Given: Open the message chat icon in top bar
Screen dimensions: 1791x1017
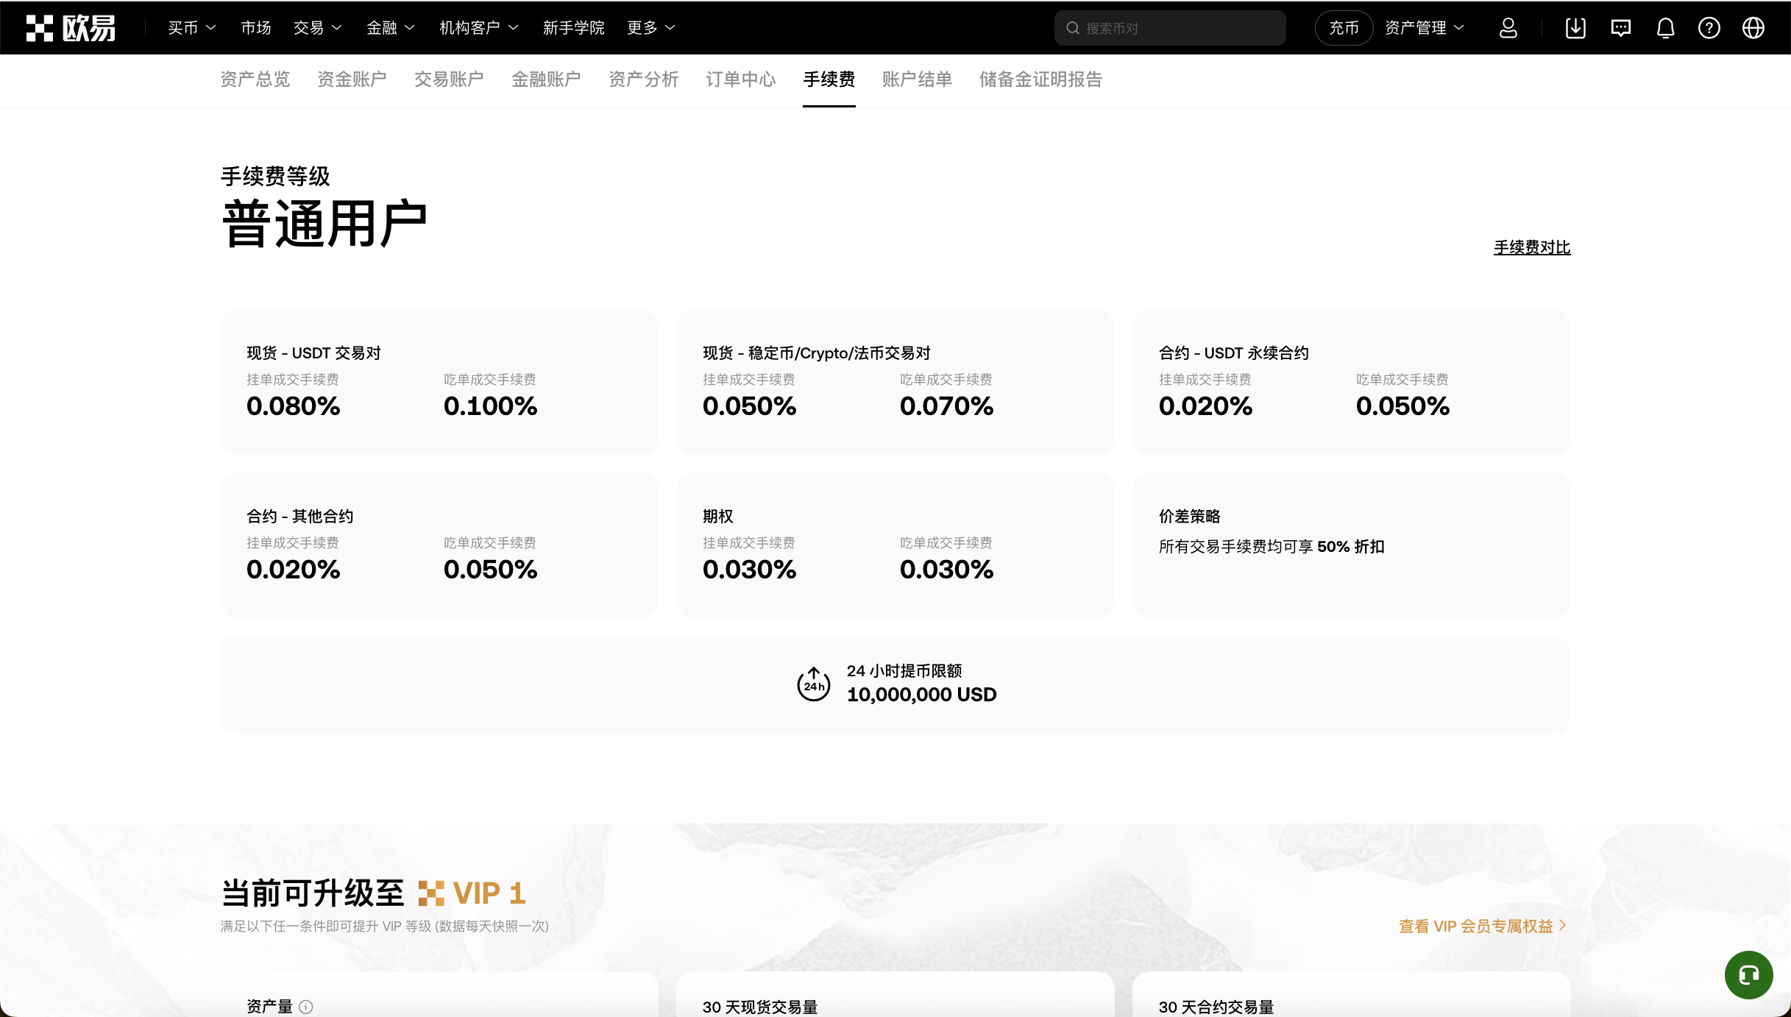Looking at the screenshot, I should tap(1620, 27).
